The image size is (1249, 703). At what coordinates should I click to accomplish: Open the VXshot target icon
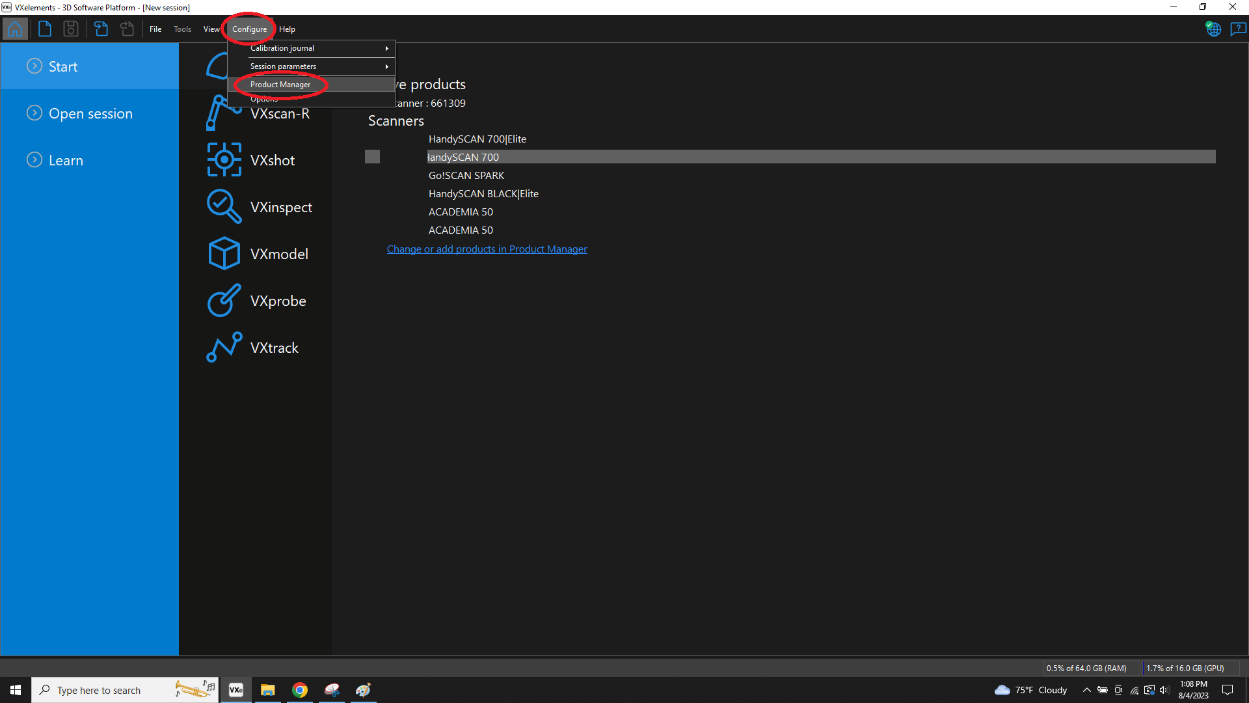(x=224, y=159)
